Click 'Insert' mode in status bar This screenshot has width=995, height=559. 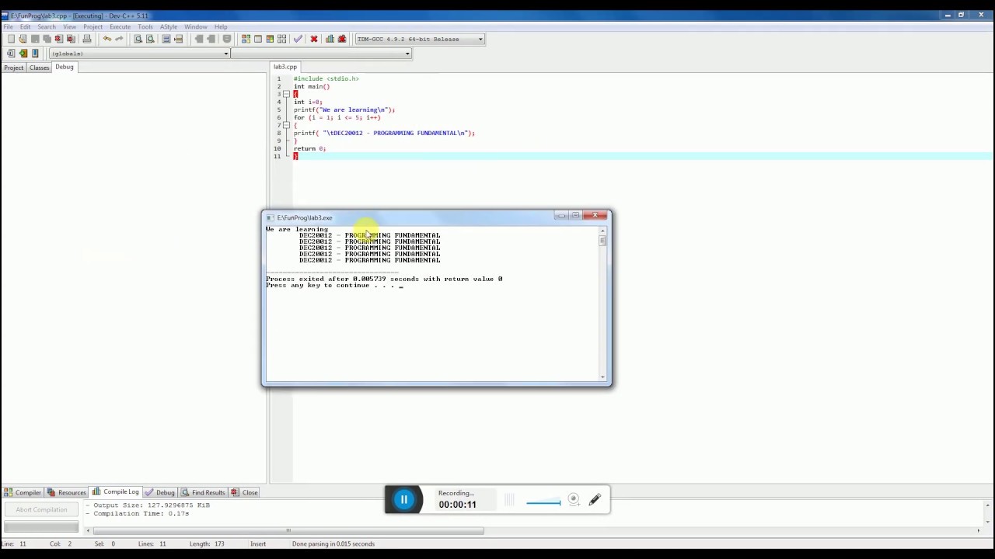click(258, 543)
